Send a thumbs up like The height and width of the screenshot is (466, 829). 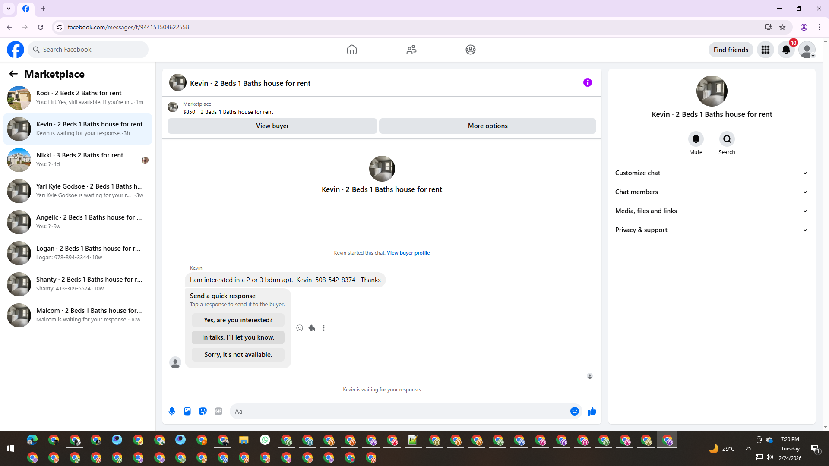click(x=592, y=411)
